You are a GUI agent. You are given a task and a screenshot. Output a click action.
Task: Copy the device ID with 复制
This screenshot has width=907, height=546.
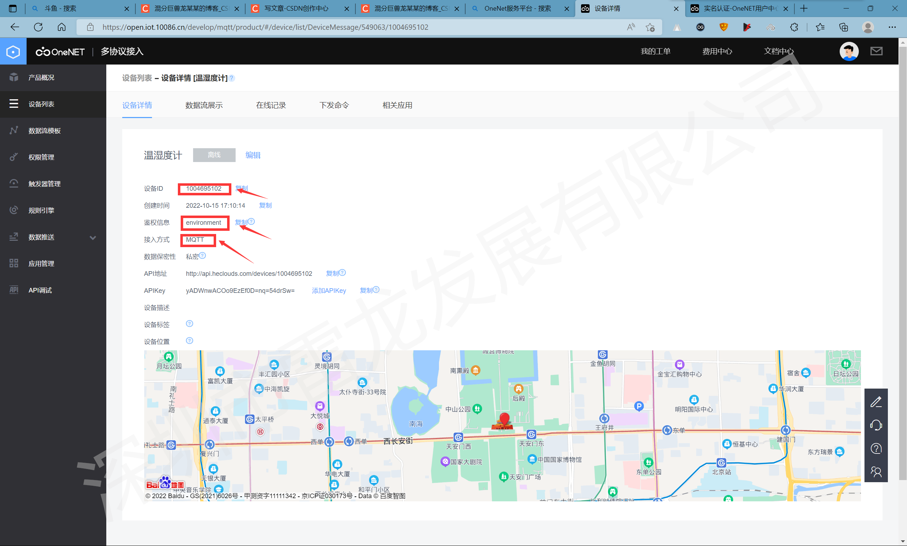242,188
